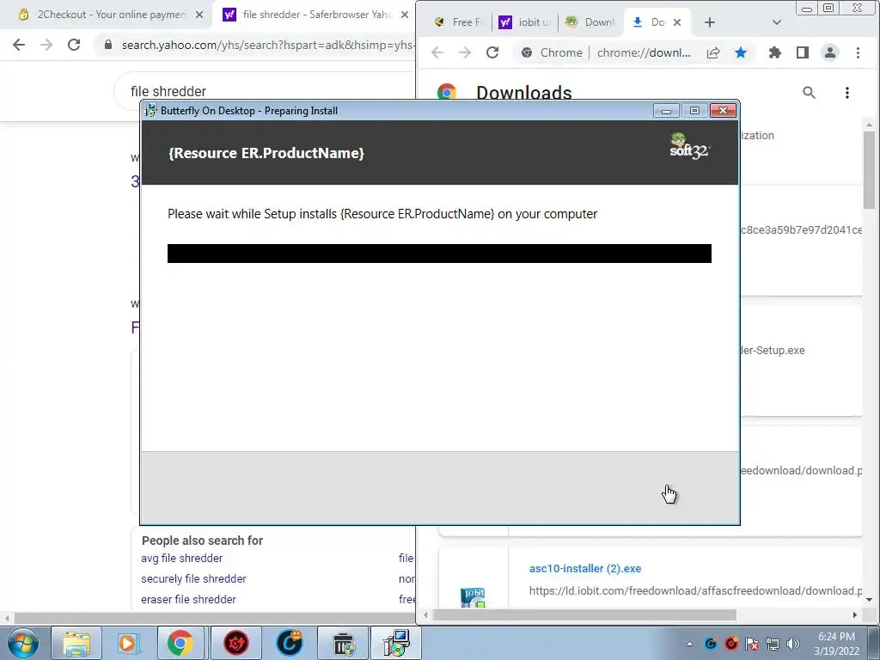This screenshot has width=880, height=660.
Task: Click the chrome://downl address field
Action: tap(644, 52)
